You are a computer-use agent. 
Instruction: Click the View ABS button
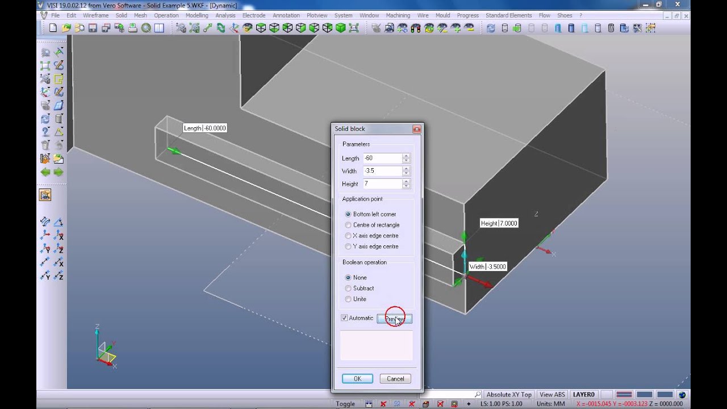(552, 395)
